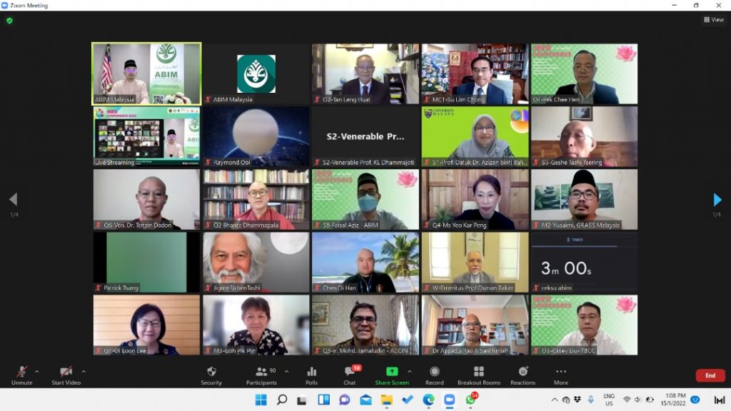Toggle Start Video on
The image size is (731, 411).
(x=66, y=375)
